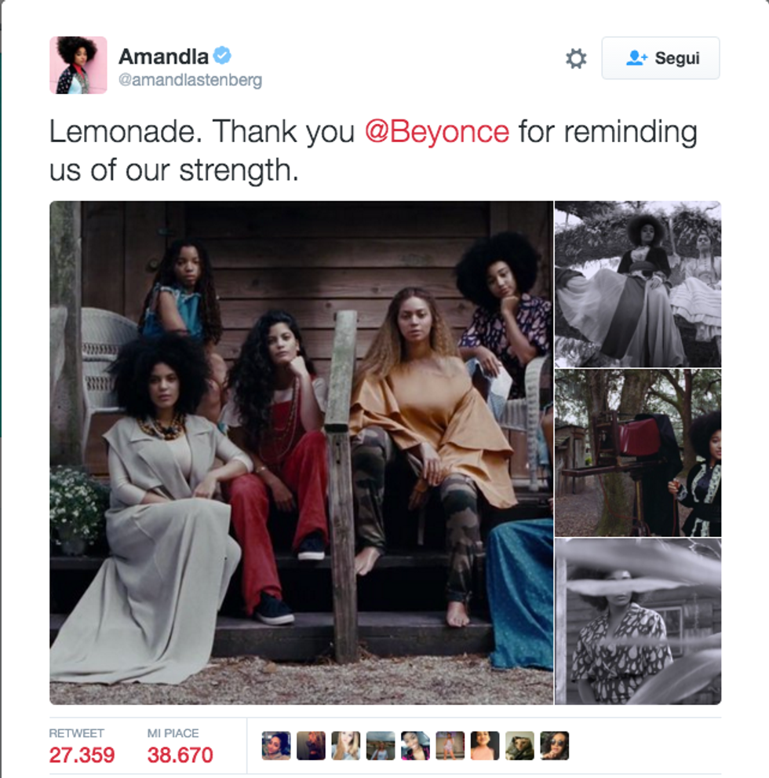The width and height of the screenshot is (769, 778).
Task: Click the Segui follow button
Action: tap(661, 58)
